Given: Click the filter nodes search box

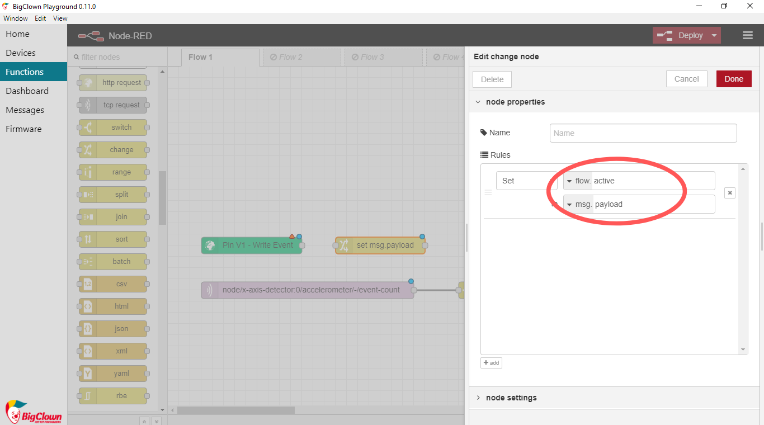Looking at the screenshot, I should pos(117,57).
